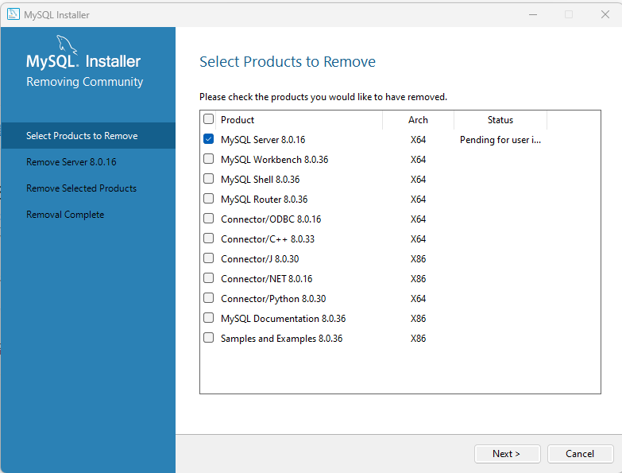Check the Connector/ODBC 8.0.16 checkbox
This screenshot has width=622, height=473.
208,219
